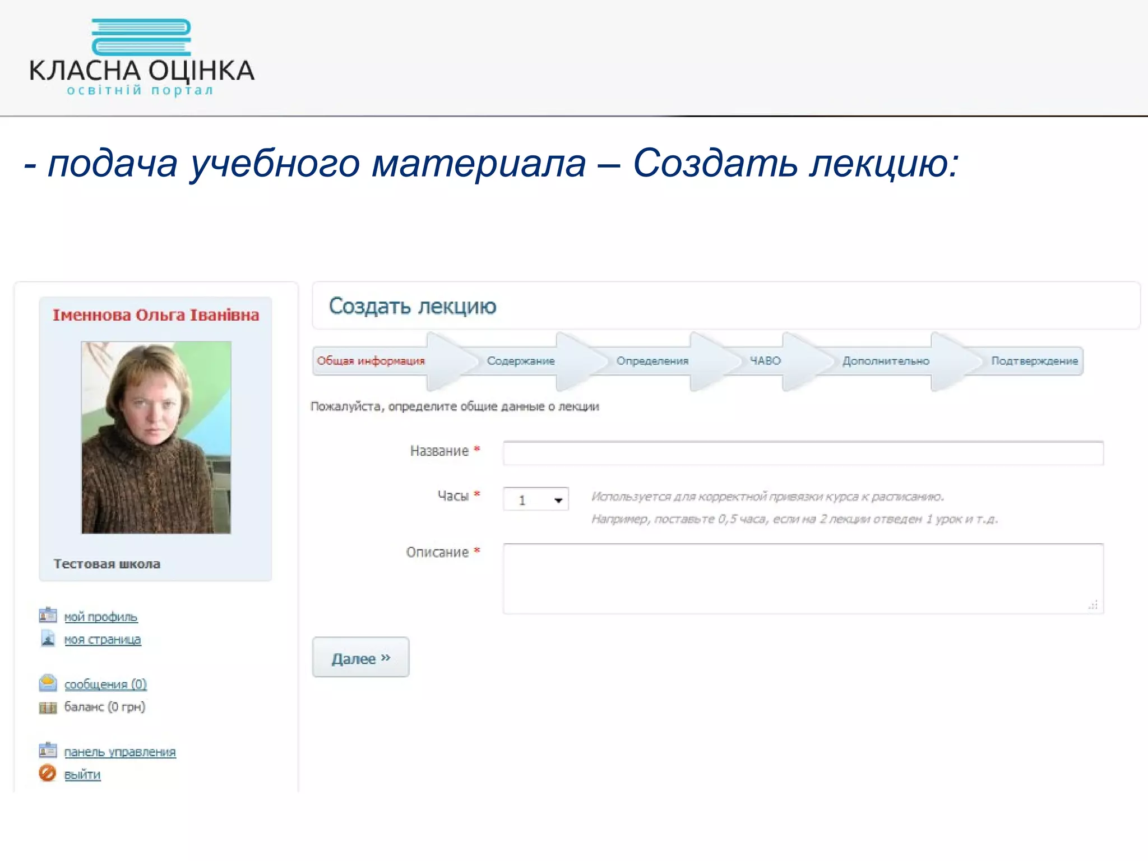
Task: Click the баланс (0 грн) text
Action: pyautogui.click(x=105, y=707)
